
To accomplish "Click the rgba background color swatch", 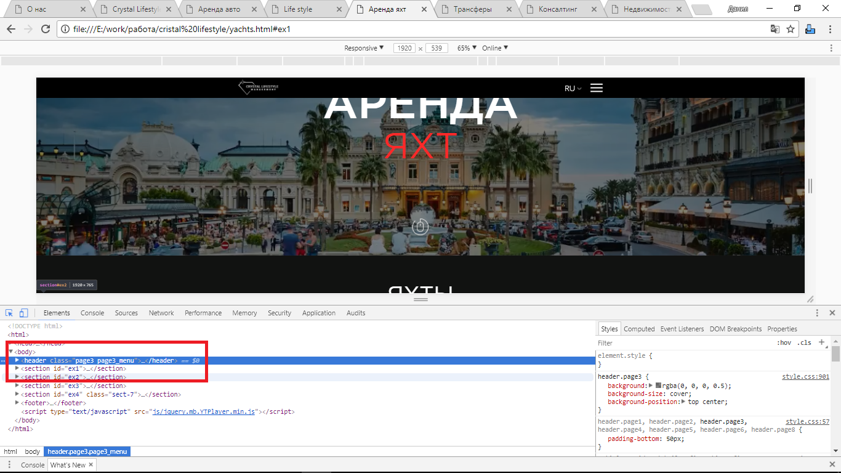I will [x=658, y=386].
